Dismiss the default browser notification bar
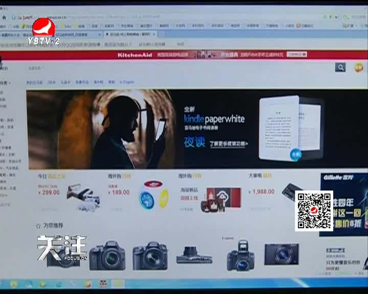This screenshot has width=368, height=294. click(180, 44)
